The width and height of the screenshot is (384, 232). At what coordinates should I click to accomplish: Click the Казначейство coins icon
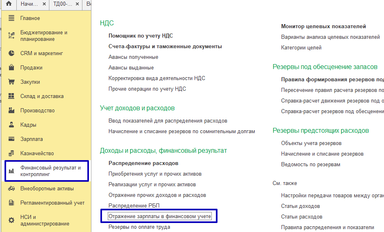coord(11,154)
